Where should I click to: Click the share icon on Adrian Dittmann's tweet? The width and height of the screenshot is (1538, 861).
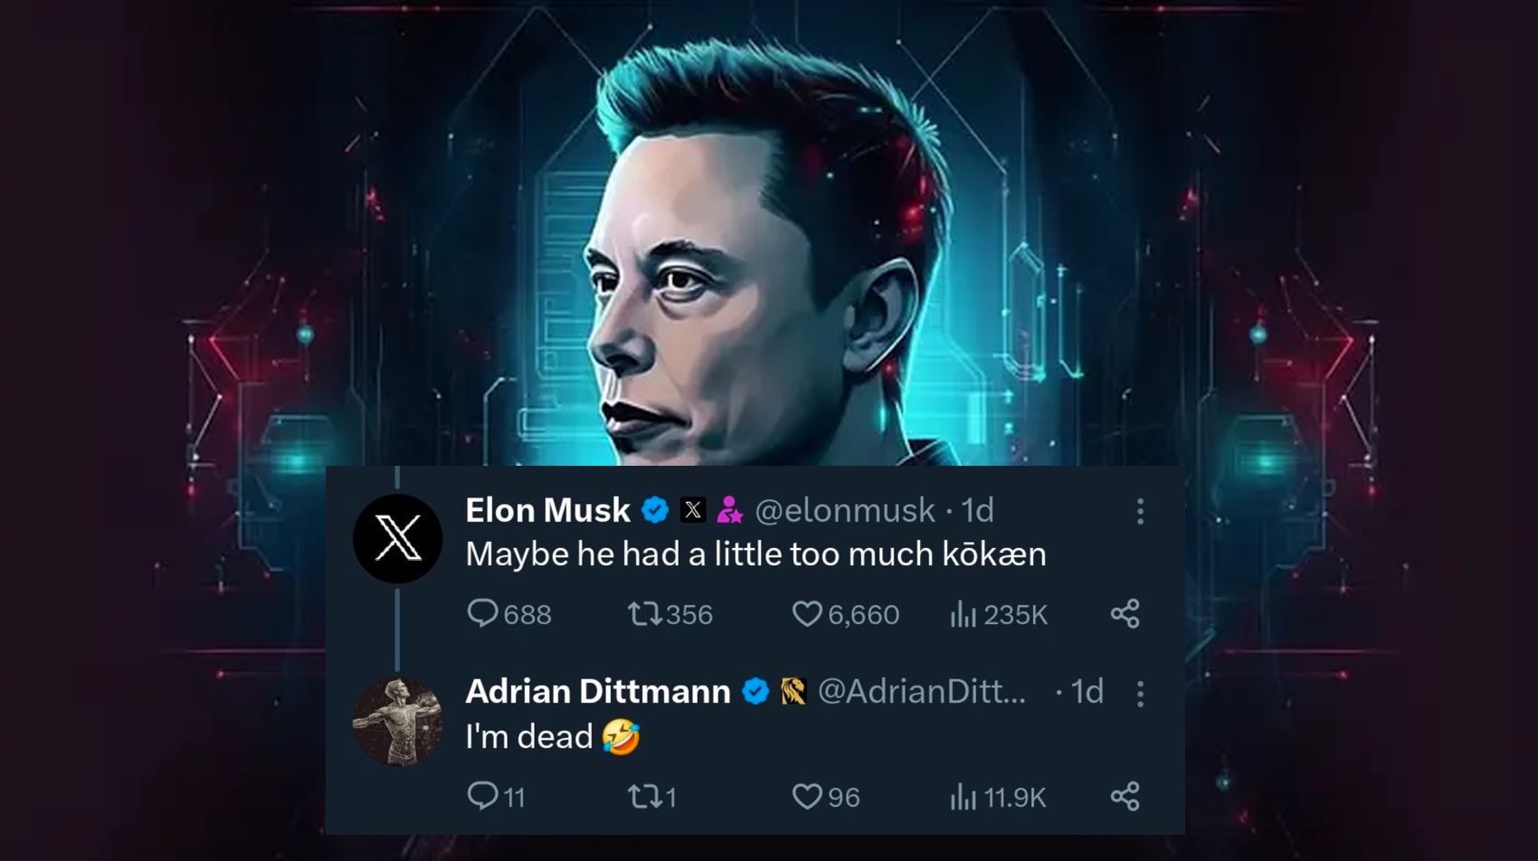point(1125,797)
